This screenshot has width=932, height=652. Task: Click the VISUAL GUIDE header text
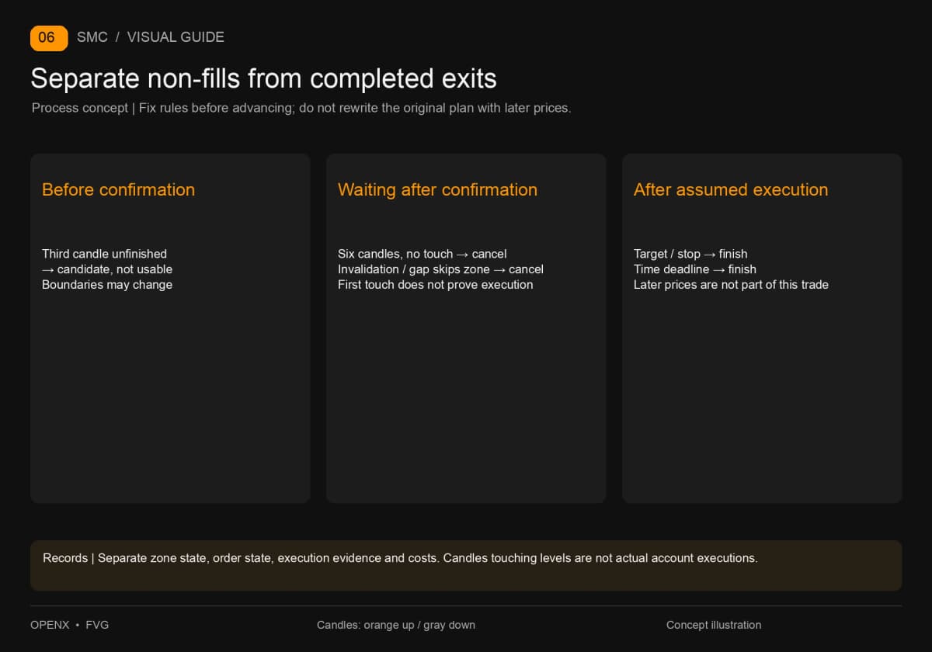[176, 37]
